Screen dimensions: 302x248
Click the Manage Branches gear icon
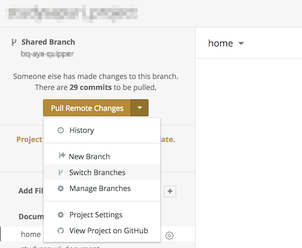(x=61, y=189)
